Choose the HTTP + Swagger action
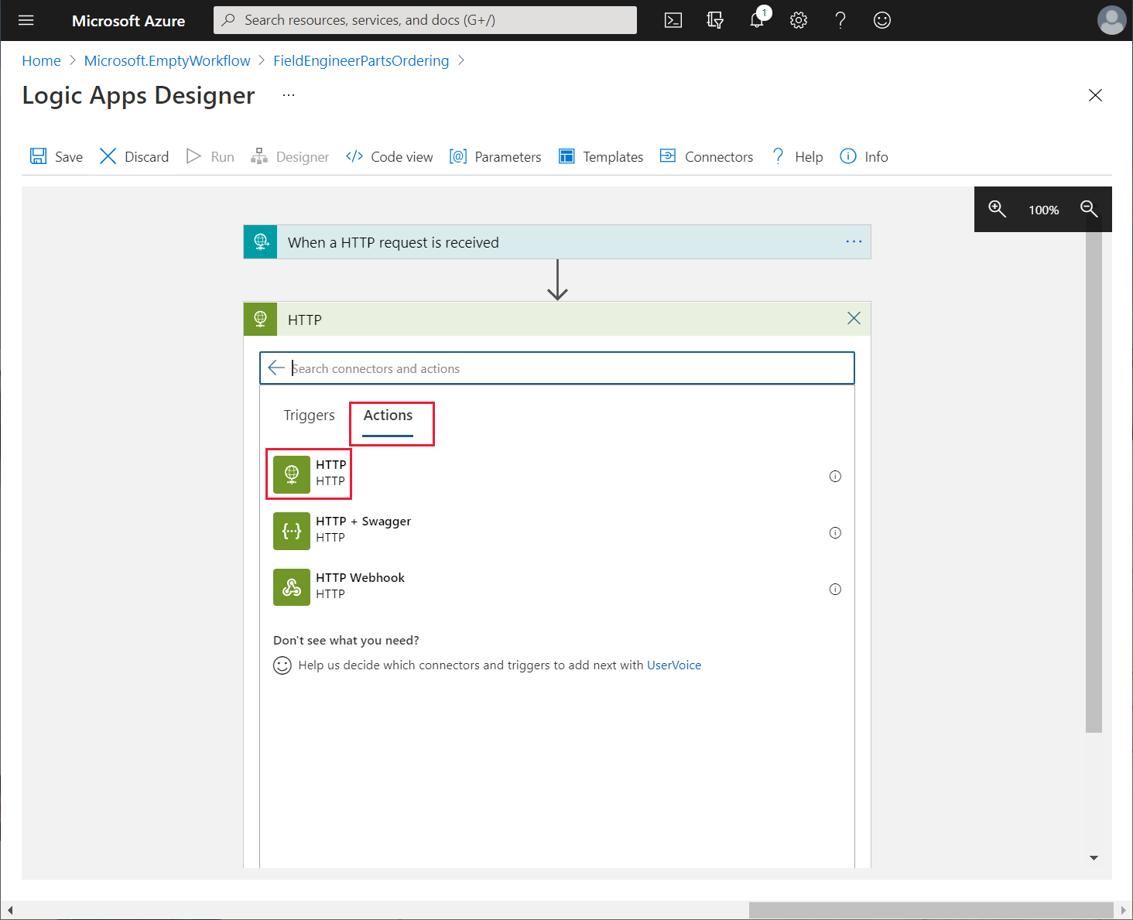This screenshot has width=1133, height=920. (x=342, y=530)
